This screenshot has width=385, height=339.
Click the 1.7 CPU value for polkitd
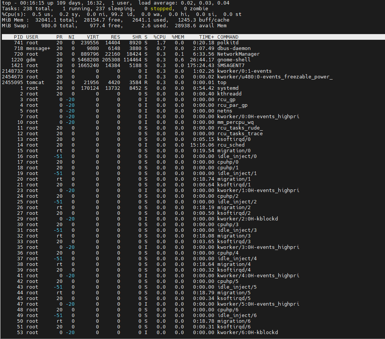coord(161,43)
